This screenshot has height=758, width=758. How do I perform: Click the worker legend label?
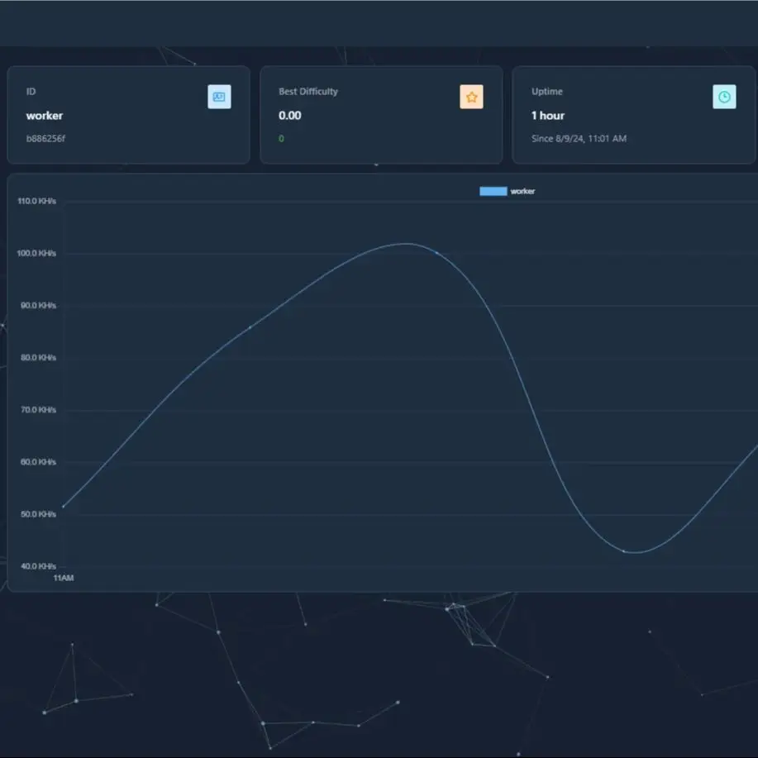click(522, 192)
